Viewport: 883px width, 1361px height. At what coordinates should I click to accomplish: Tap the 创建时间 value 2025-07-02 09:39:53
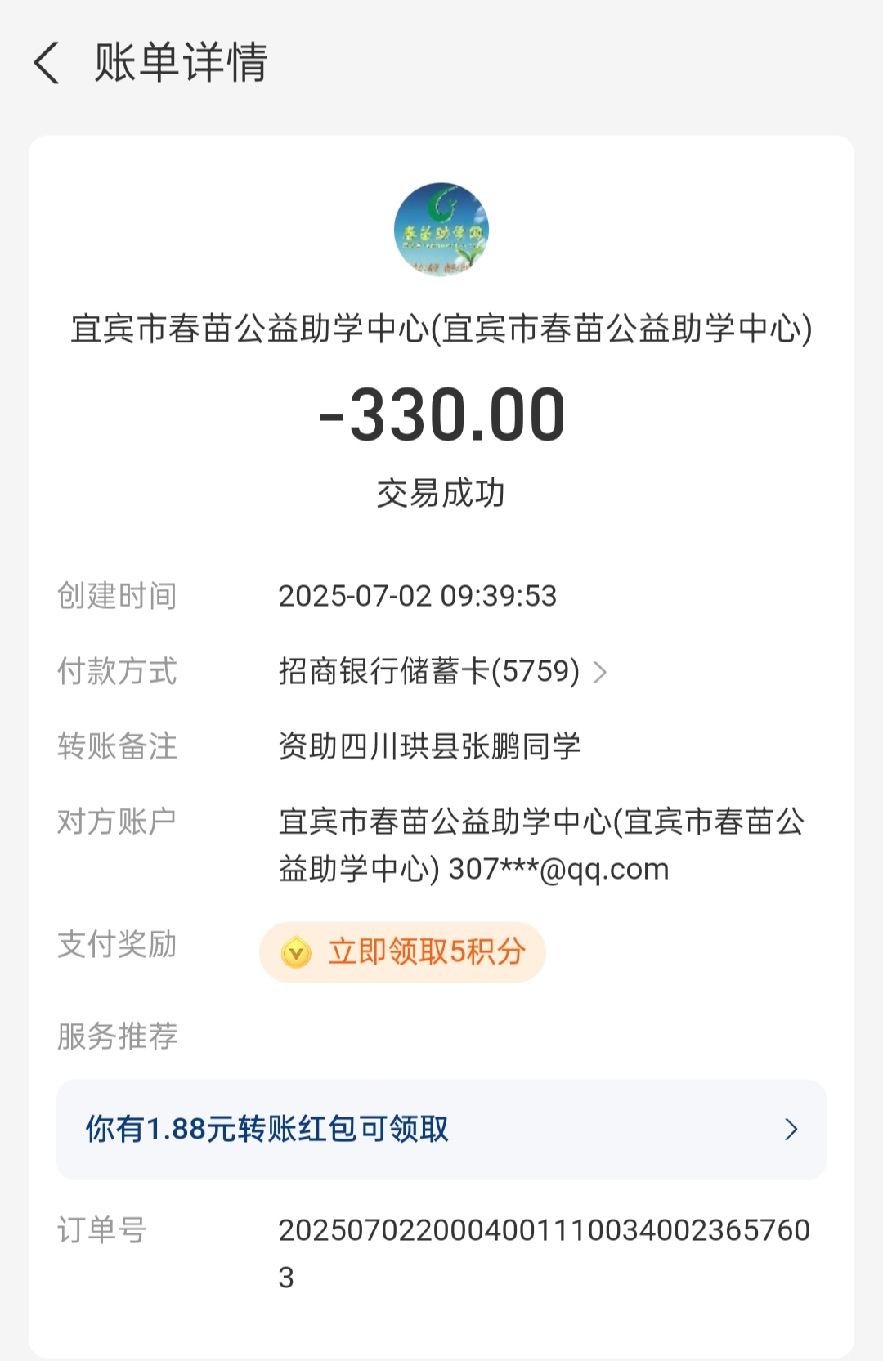click(x=417, y=596)
